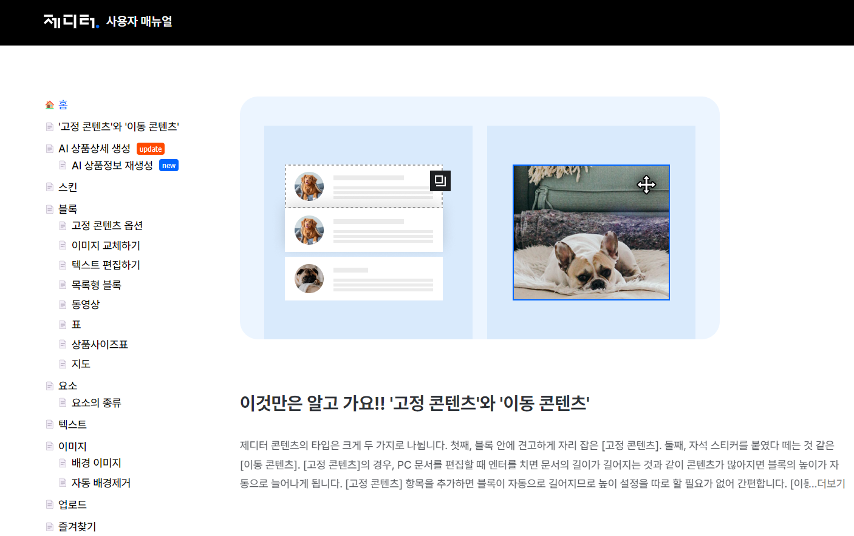Click the document icon next to 스킨
The height and width of the screenshot is (536, 854).
[49, 187]
